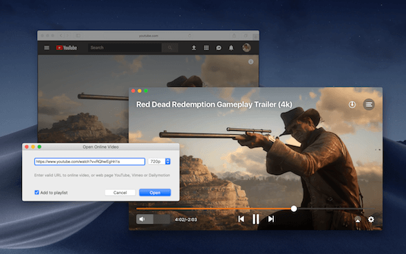406x254 pixels.
Task: Skip to next track in player
Action: coord(271,219)
